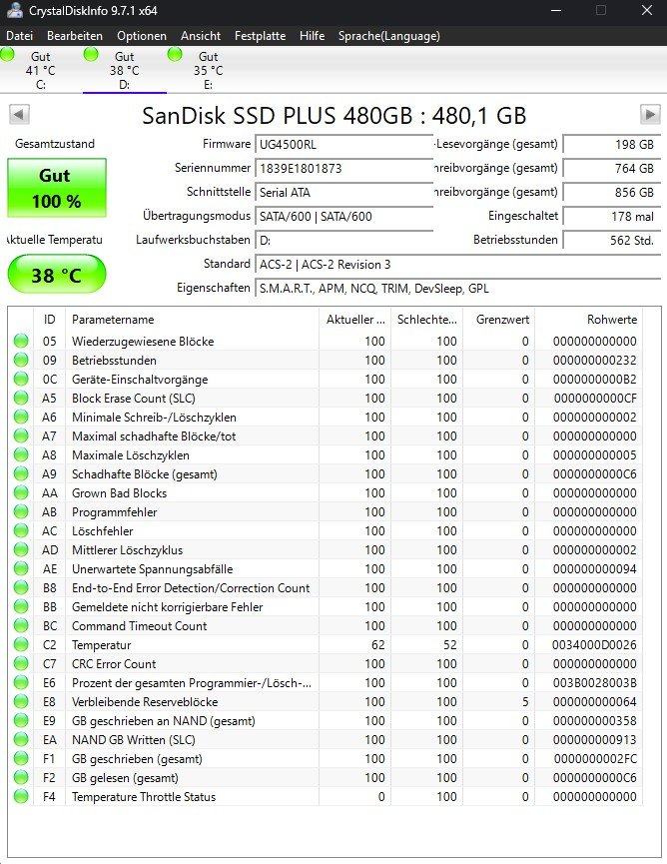The width and height of the screenshot is (667, 864).
Task: Click the Eigenschaften field with S.M.A.R.T., APM, NCQ
Action: (x=457, y=289)
